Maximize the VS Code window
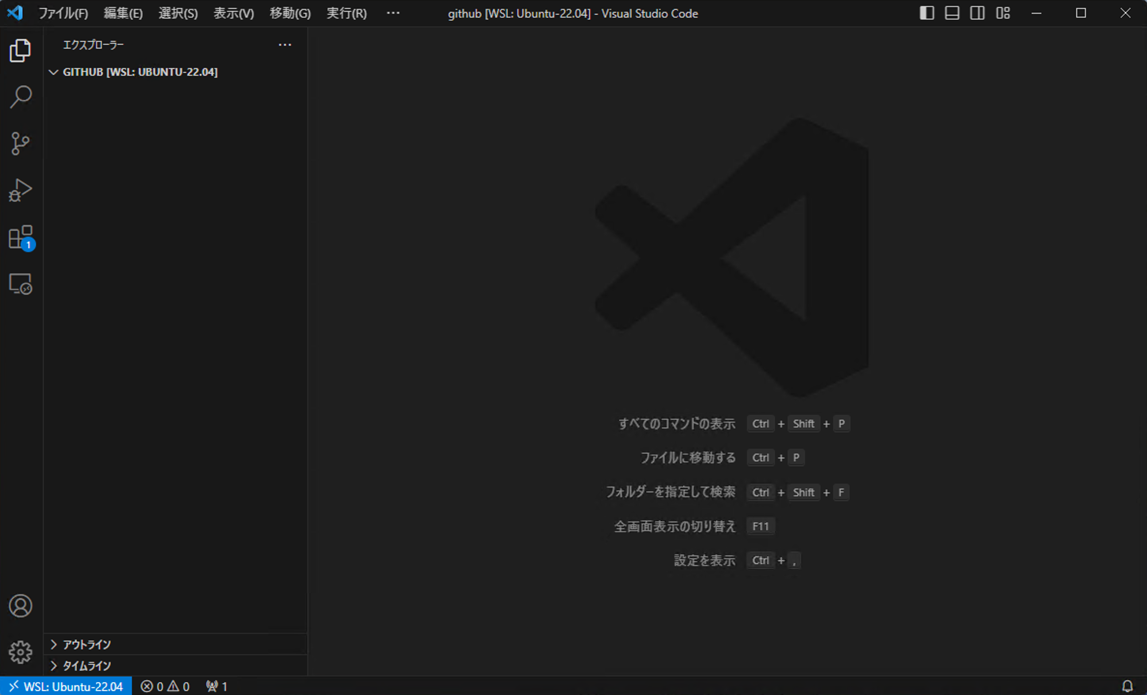 1081,13
